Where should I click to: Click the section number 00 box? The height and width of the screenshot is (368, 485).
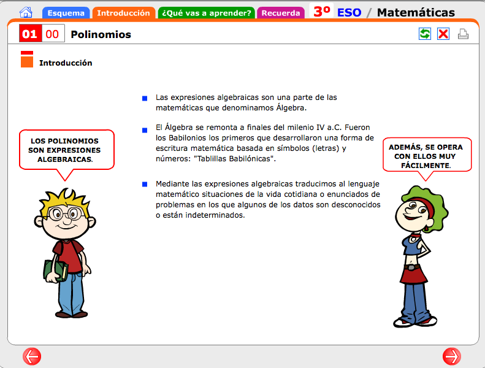(x=53, y=33)
